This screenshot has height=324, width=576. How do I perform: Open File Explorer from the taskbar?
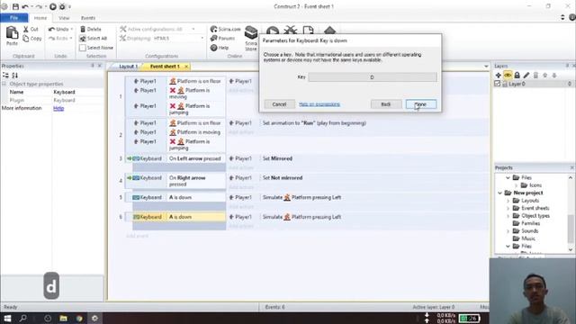[x=63, y=318]
